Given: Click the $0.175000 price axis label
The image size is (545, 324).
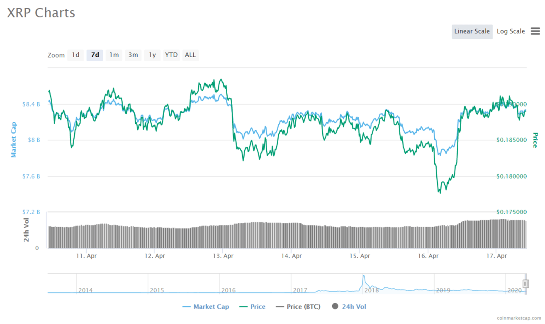Looking at the screenshot, I should [x=511, y=212].
